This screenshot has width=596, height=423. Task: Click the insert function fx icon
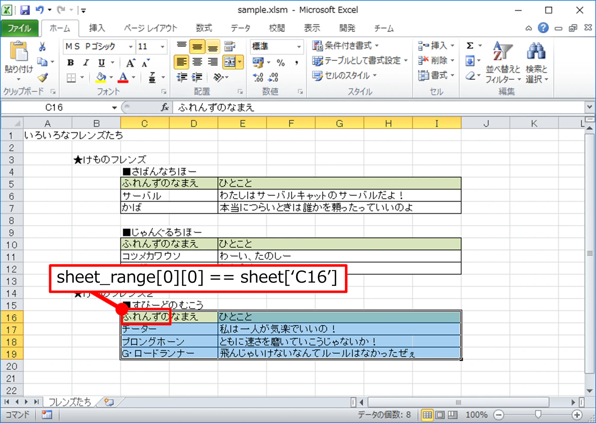[x=165, y=107]
